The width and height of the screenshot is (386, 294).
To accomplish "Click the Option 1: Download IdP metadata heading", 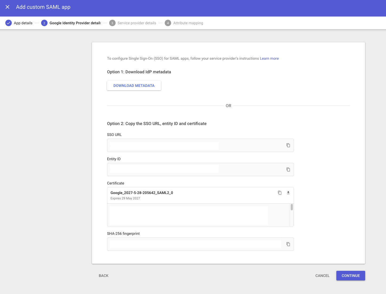I will coord(139,72).
